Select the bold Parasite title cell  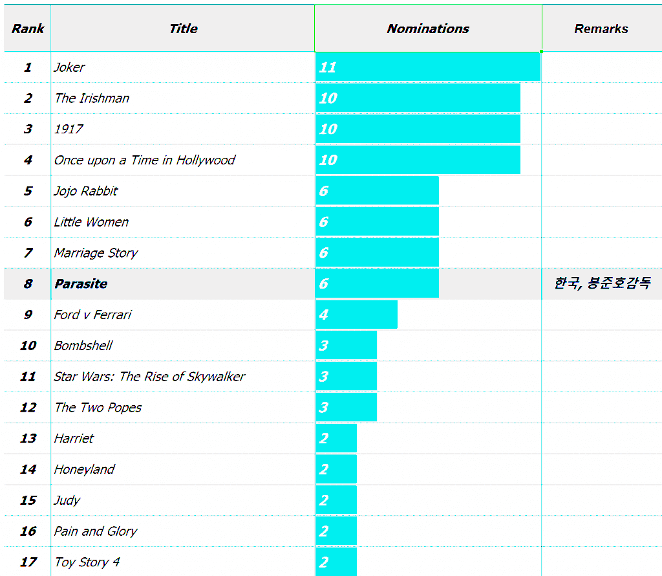coord(81,284)
